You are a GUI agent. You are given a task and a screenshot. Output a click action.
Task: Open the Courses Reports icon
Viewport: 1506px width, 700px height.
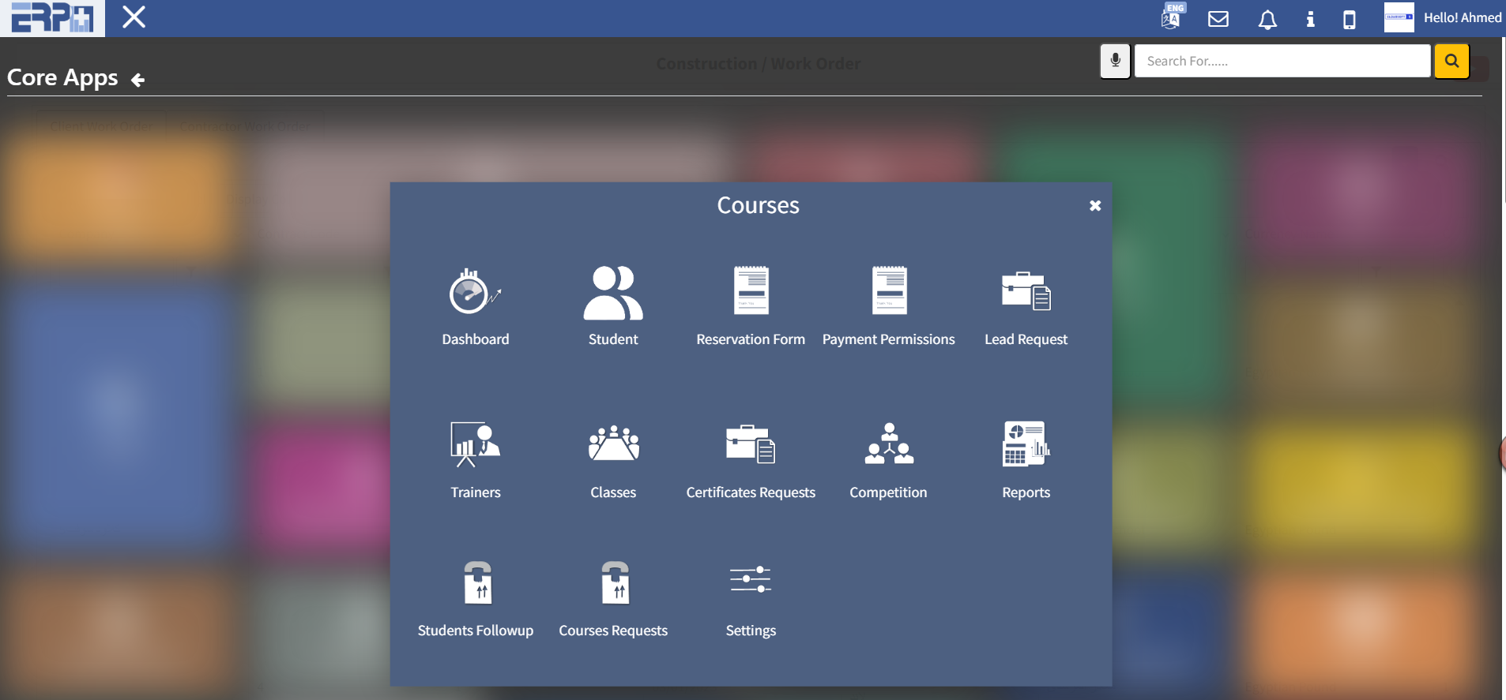1026,444
